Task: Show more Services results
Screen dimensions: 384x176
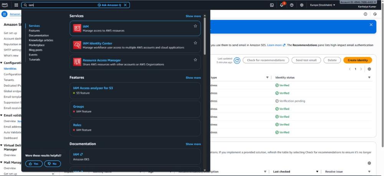Action: [193, 16]
